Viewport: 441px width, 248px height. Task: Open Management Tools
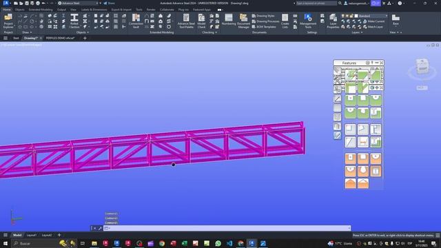[308, 21]
